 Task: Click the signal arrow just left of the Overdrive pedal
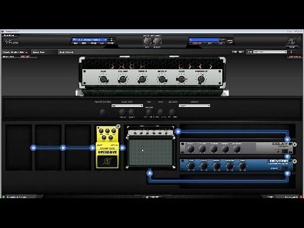(x=92, y=148)
